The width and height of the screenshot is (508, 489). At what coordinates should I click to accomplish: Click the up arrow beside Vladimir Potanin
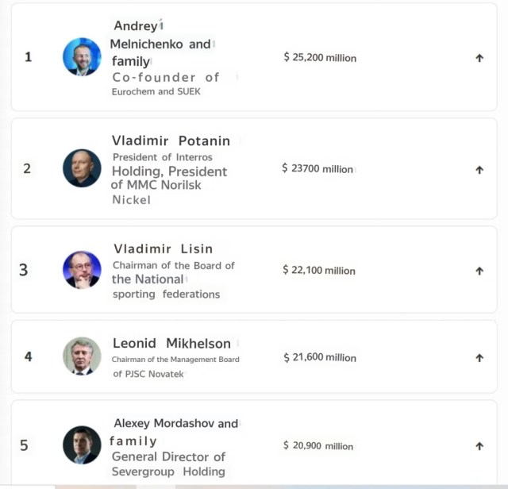pos(479,169)
